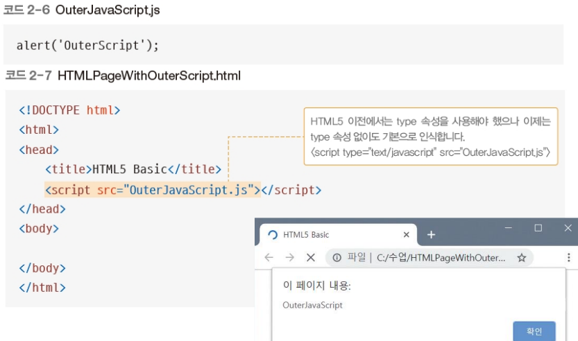Click the '이 페이지 내용:' dialog heading
The width and height of the screenshot is (578, 341).
click(x=316, y=286)
